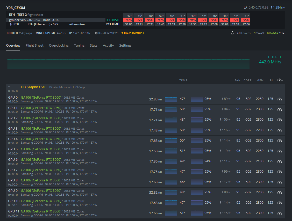This screenshot has height=221, width=292.
Task: Open the Flight Sheet tab
Action: (34, 45)
